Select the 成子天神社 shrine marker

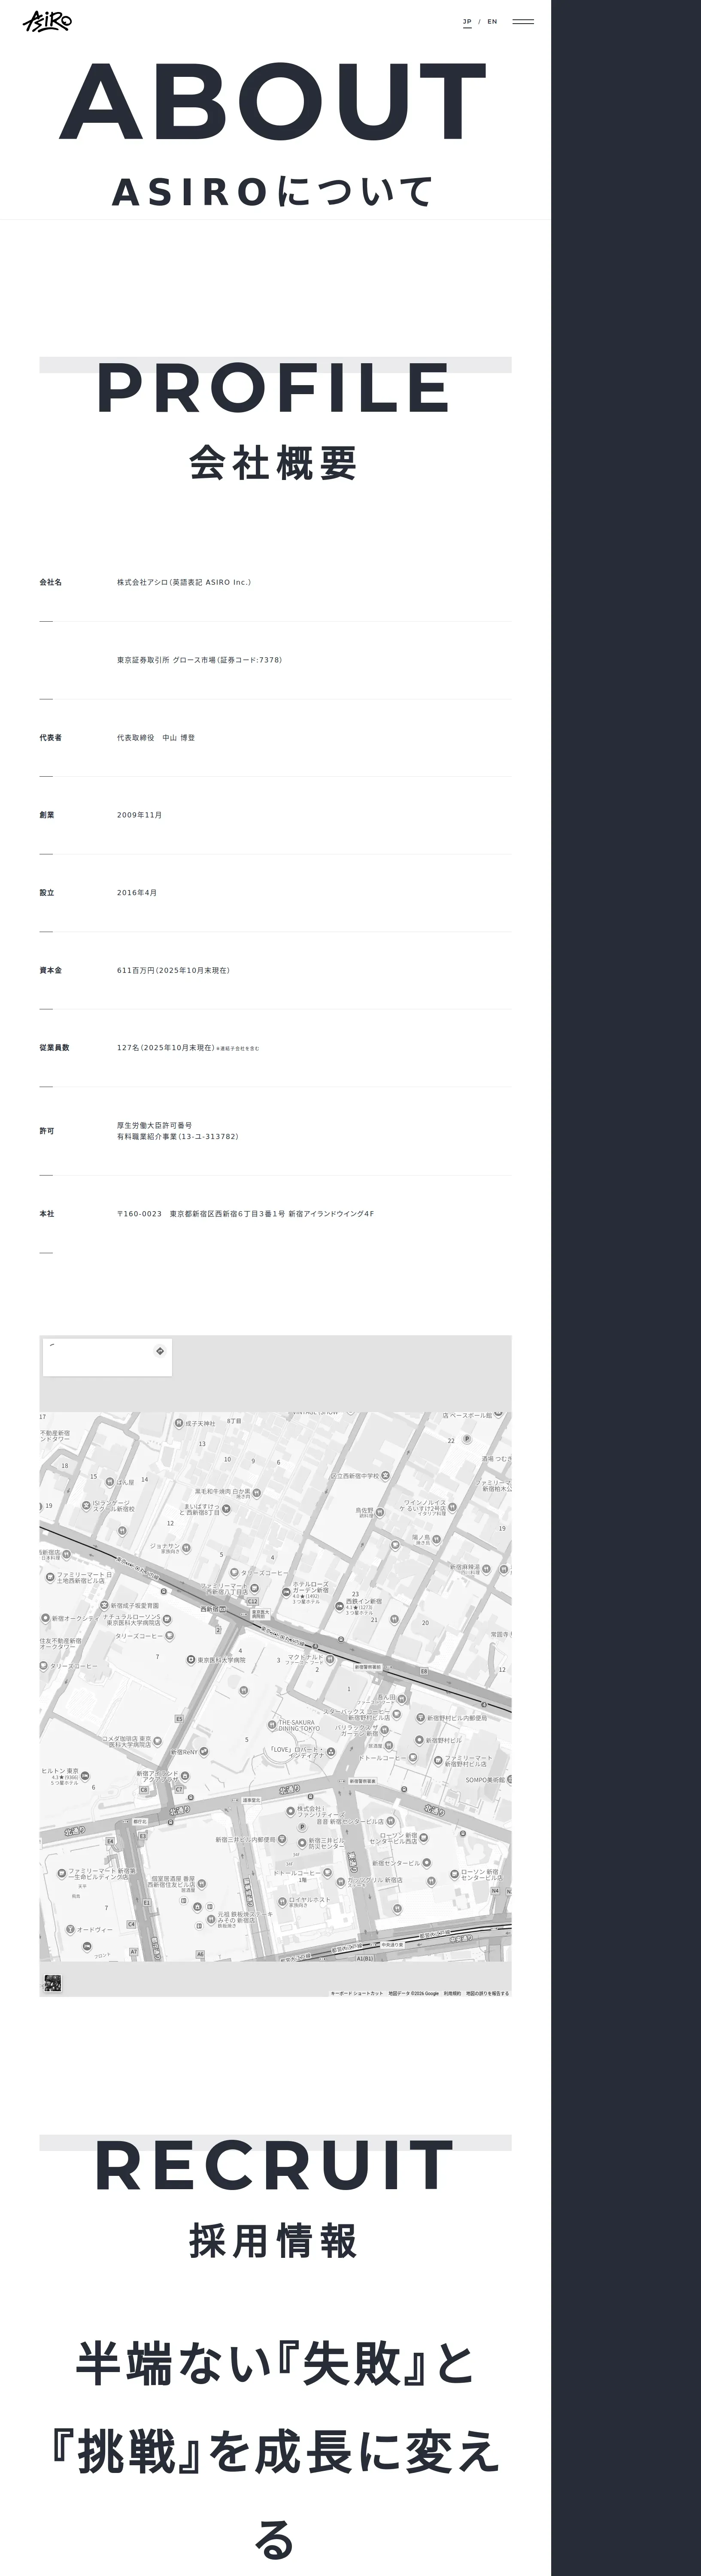click(179, 1423)
